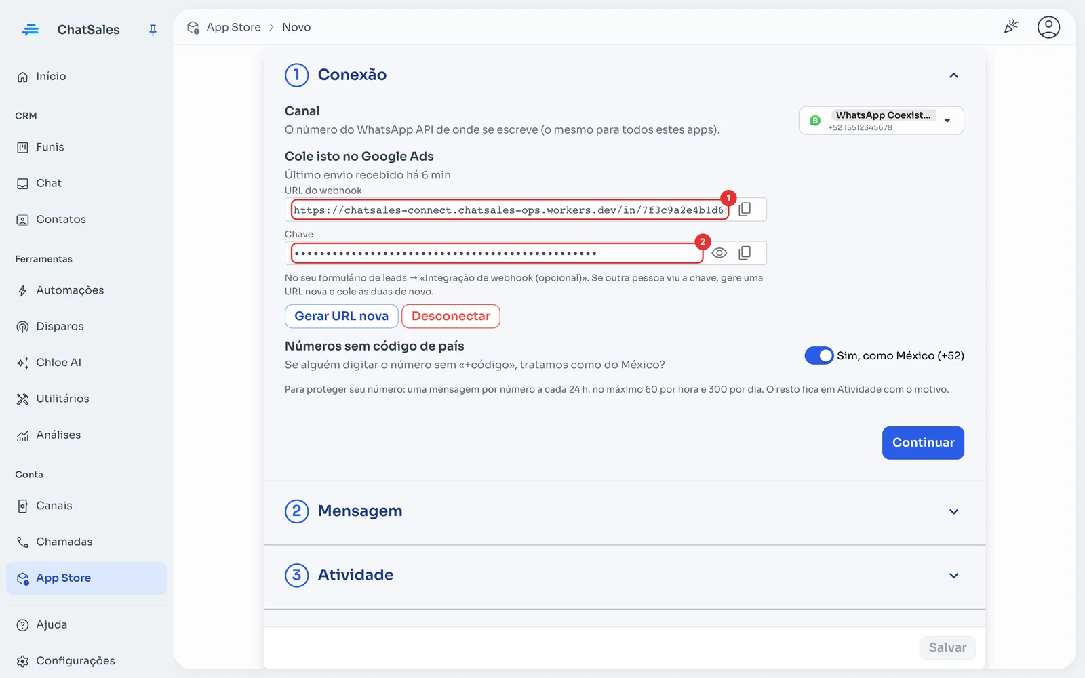Click the Configurações gear icon
1085x678 pixels.
pos(22,661)
